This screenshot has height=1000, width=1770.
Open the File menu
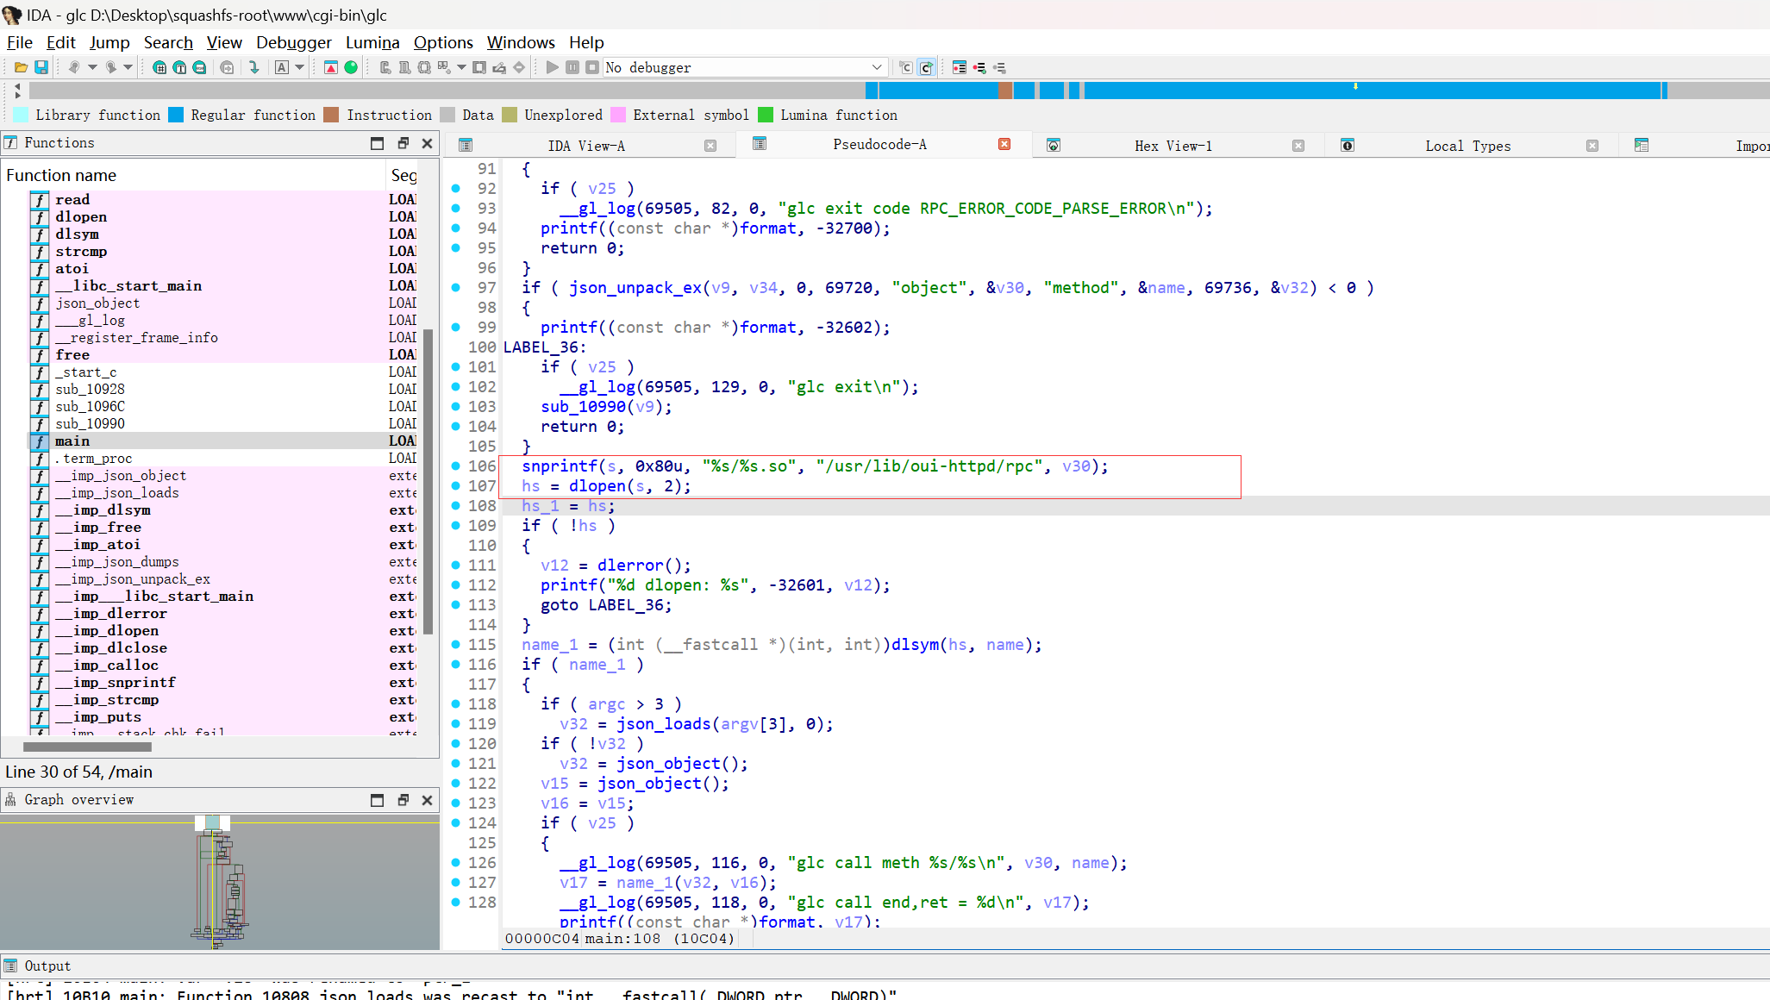tap(19, 42)
